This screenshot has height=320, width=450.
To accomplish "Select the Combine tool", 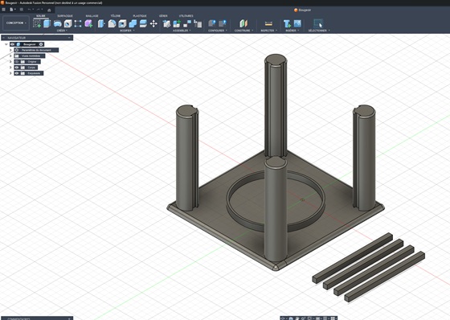I will click(x=133, y=23).
